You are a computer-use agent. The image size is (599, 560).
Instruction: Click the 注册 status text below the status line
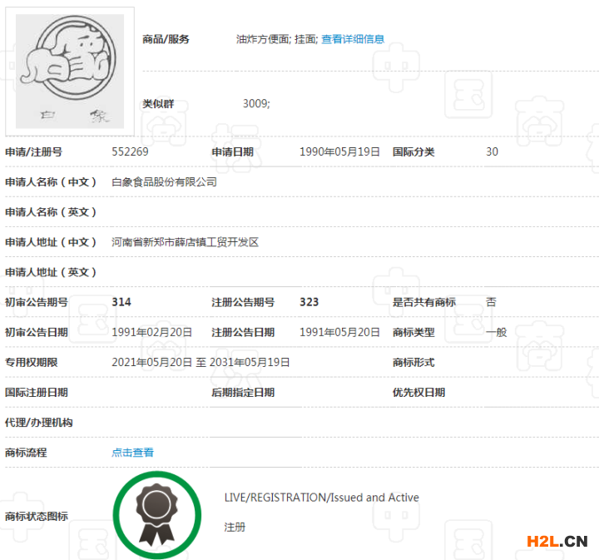click(x=235, y=528)
